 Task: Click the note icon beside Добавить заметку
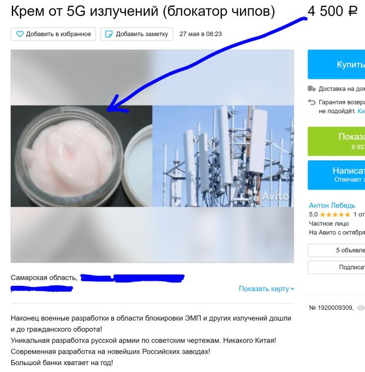(108, 34)
